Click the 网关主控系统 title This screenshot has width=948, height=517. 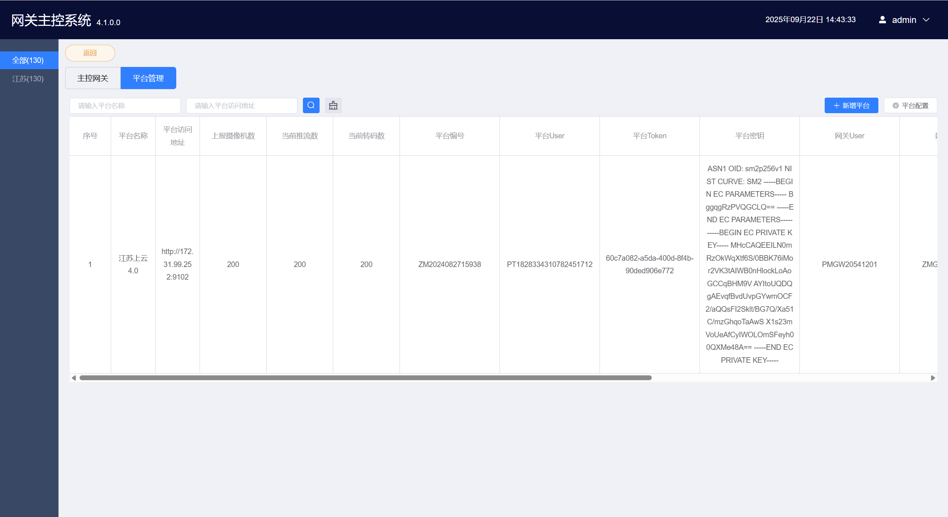point(51,20)
